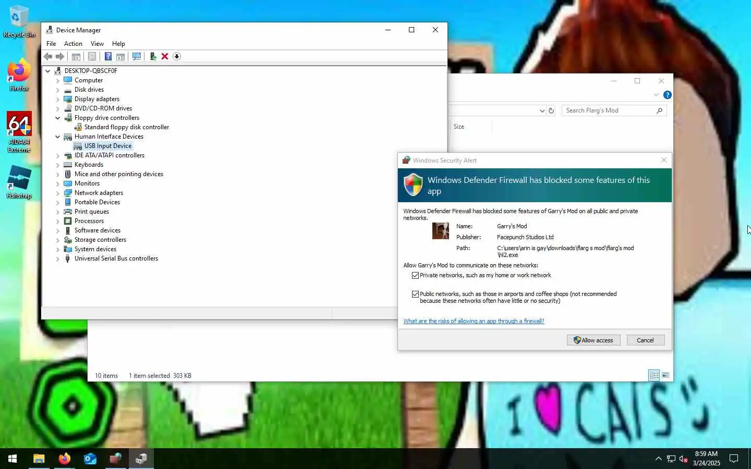
Task: Select the Portable Devices tree row
Action: [x=97, y=202]
